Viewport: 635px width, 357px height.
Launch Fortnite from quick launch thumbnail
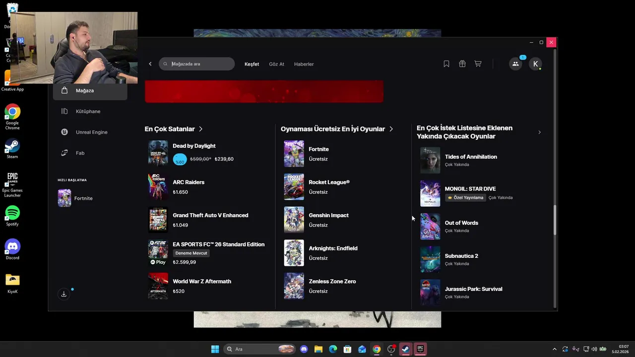[64, 198]
